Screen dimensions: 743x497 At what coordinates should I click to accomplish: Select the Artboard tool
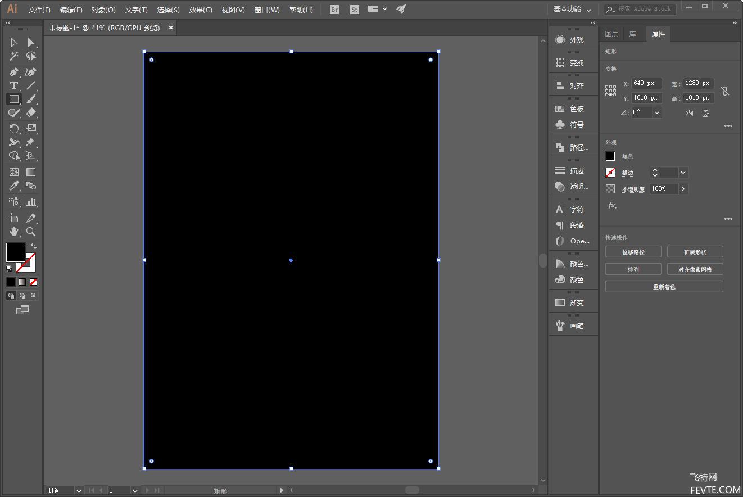pos(14,218)
